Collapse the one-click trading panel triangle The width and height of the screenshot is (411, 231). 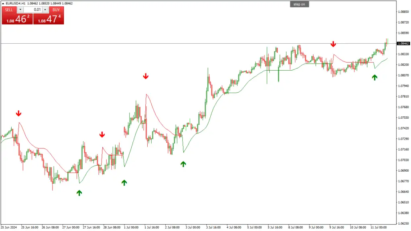point(3,4)
